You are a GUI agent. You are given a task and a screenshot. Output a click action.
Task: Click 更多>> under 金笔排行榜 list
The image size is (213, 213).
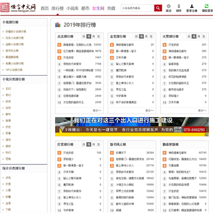(x=150, y=111)
